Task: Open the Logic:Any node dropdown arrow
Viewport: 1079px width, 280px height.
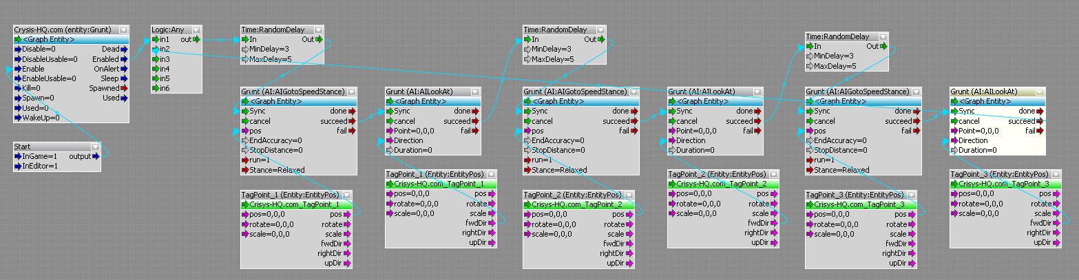Action: click(x=196, y=30)
